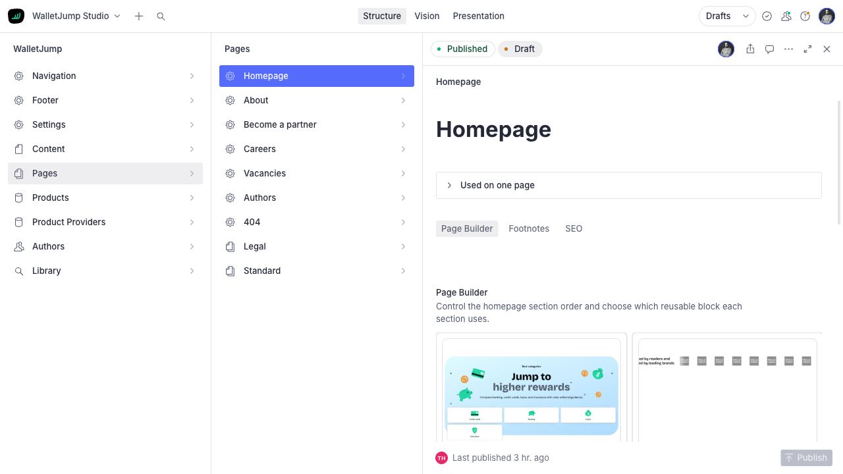
Task: Expand the Used on one page section
Action: [629, 185]
